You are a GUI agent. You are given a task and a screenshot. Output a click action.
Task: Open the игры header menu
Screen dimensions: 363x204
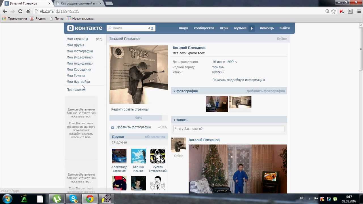pos(224,28)
